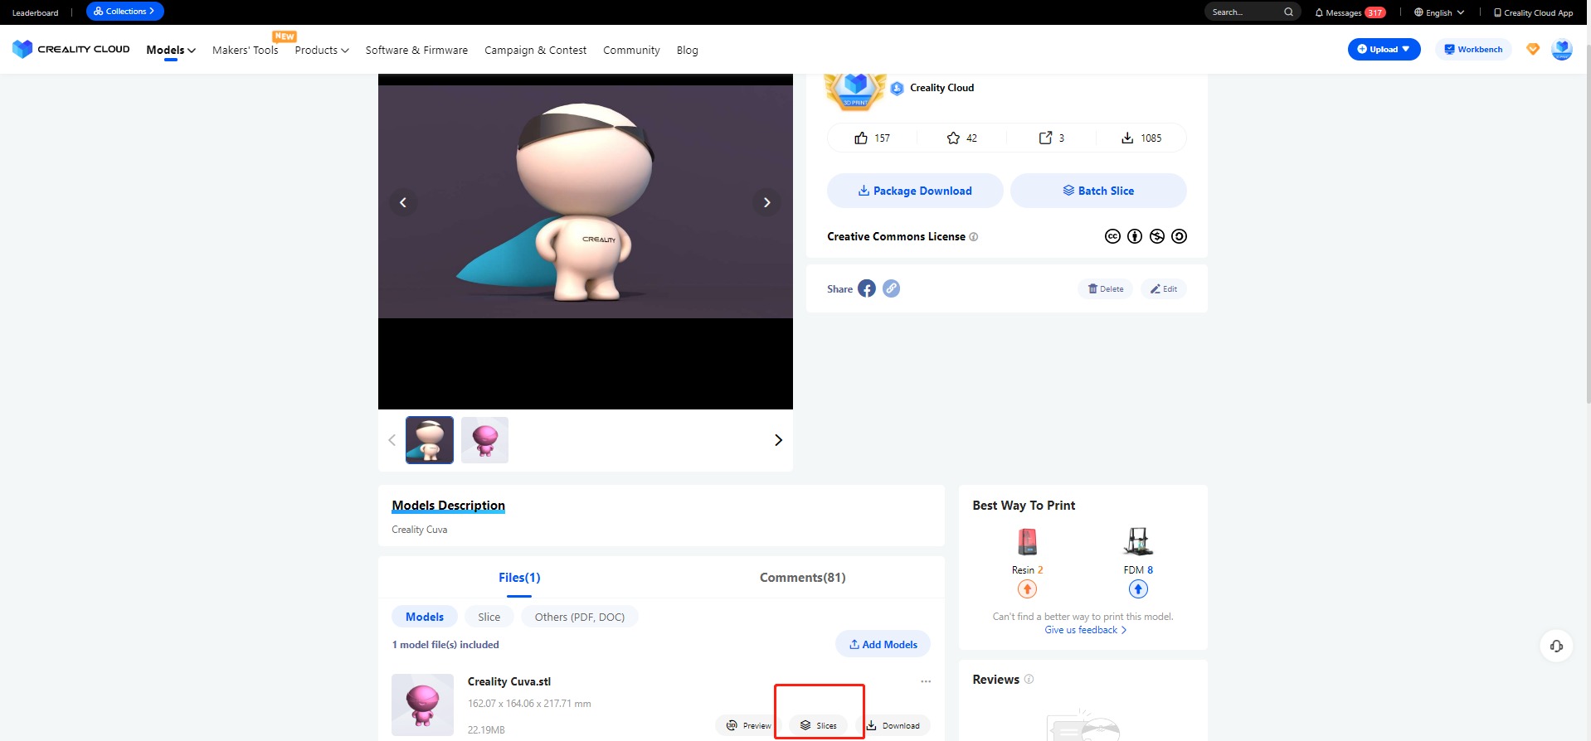Open customer support headset icon
The image size is (1591, 741).
pos(1556,646)
